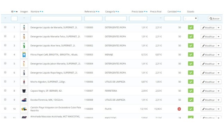Click Modificar for Detergente Ropa Negra

point(208,73)
